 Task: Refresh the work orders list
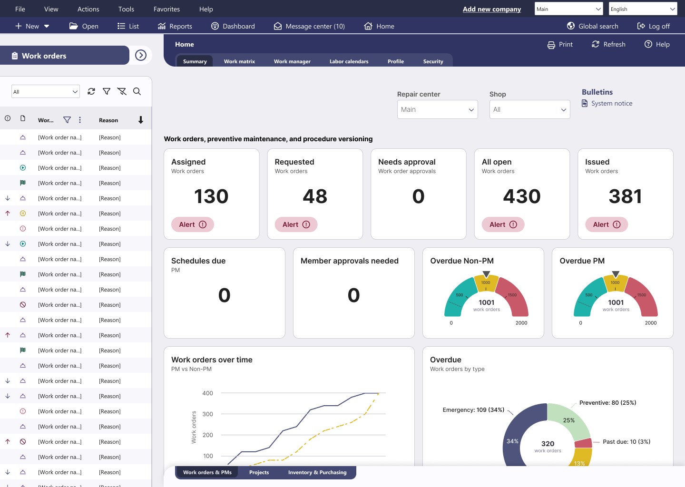click(91, 91)
